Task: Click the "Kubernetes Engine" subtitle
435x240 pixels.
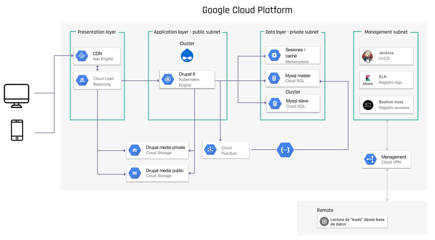Action: [x=189, y=82]
